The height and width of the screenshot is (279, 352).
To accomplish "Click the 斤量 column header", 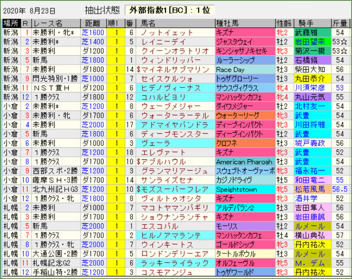I will coord(340,23).
